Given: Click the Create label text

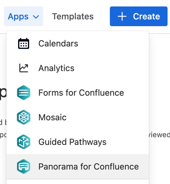Looking at the screenshot, I should pos(146,16).
